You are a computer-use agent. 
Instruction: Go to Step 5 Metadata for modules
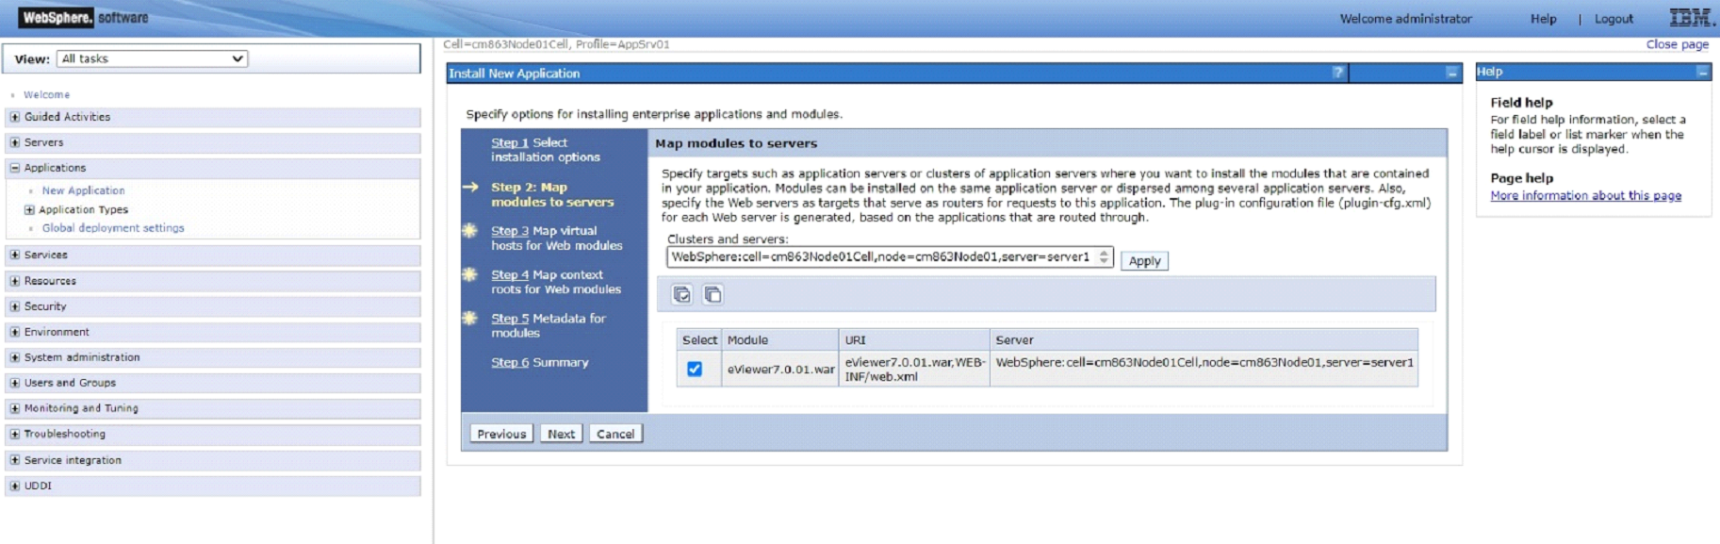tap(510, 319)
